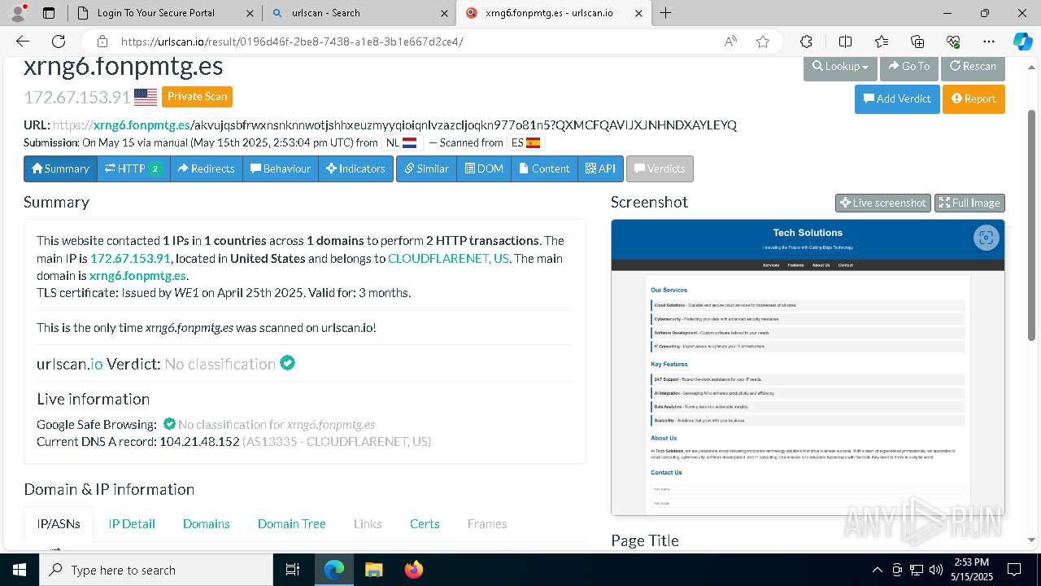Open the Windows Start menu
The image size is (1041, 586).
tap(20, 570)
